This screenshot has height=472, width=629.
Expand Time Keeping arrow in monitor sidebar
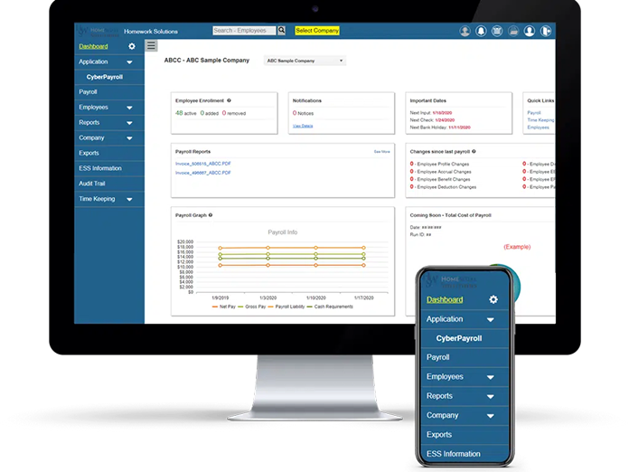click(129, 199)
